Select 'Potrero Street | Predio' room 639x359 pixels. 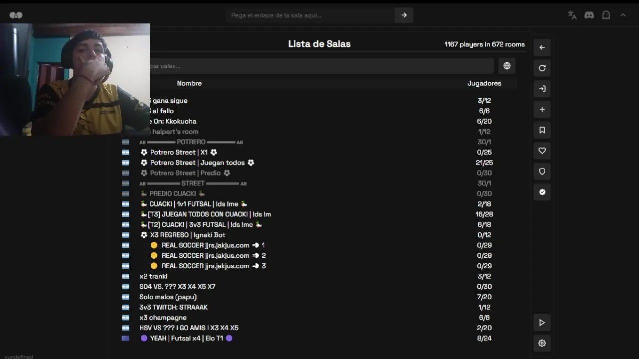click(x=319, y=173)
